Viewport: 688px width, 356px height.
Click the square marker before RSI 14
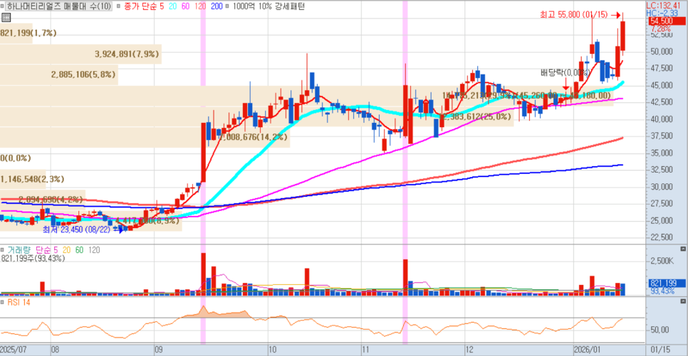(x=4, y=302)
